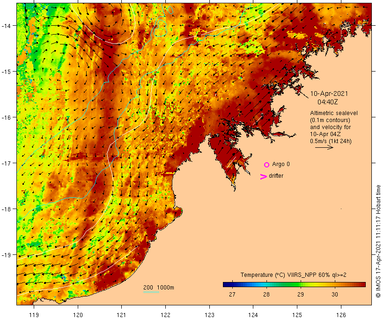Click the temperature color bar legend
Screen dimensions: 384x318
(x=294, y=284)
